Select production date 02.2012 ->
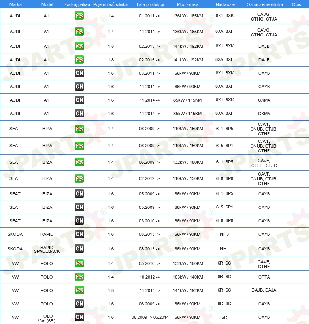 [x=149, y=178]
